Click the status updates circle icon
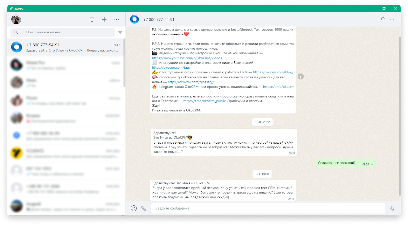Image resolution: width=408 pixels, height=225 pixels. tap(92, 19)
